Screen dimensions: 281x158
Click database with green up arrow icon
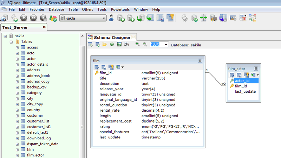[131, 18]
